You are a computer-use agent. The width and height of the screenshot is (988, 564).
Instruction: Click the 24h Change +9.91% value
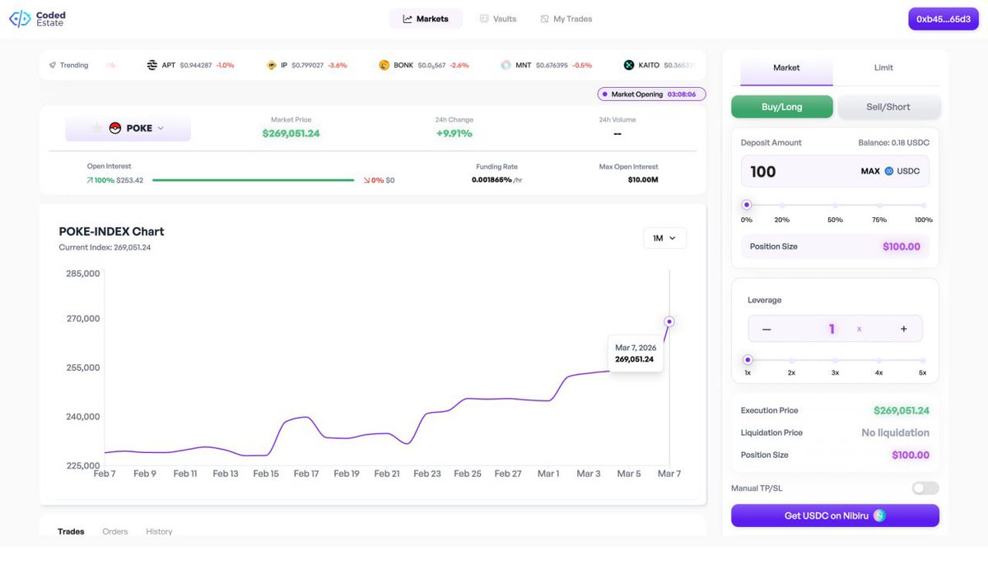pyautogui.click(x=454, y=133)
